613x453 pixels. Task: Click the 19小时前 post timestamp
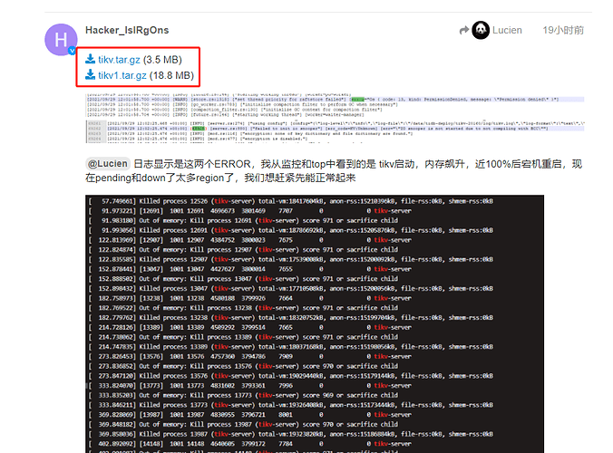tap(563, 30)
